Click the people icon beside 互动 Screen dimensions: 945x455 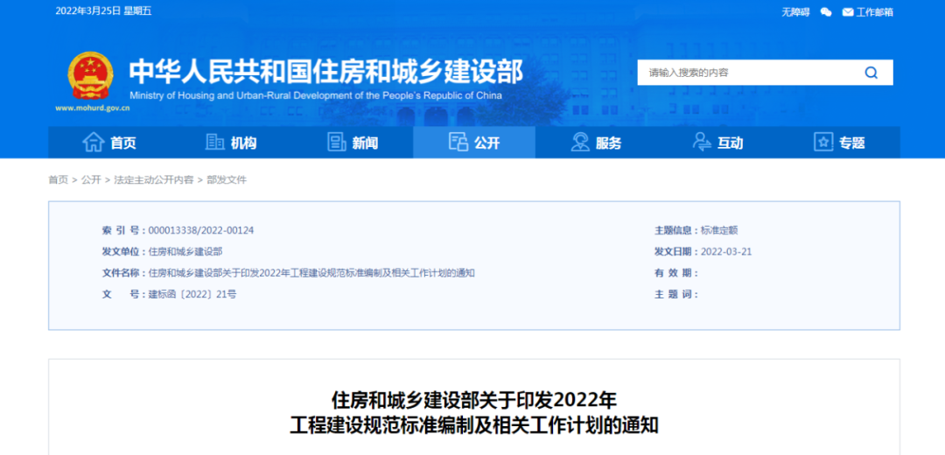pos(701,143)
